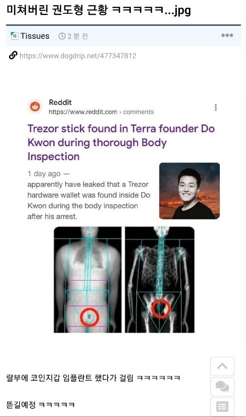Click the red circle on left X-ray
This screenshot has height=417, width=246.
coord(89,317)
